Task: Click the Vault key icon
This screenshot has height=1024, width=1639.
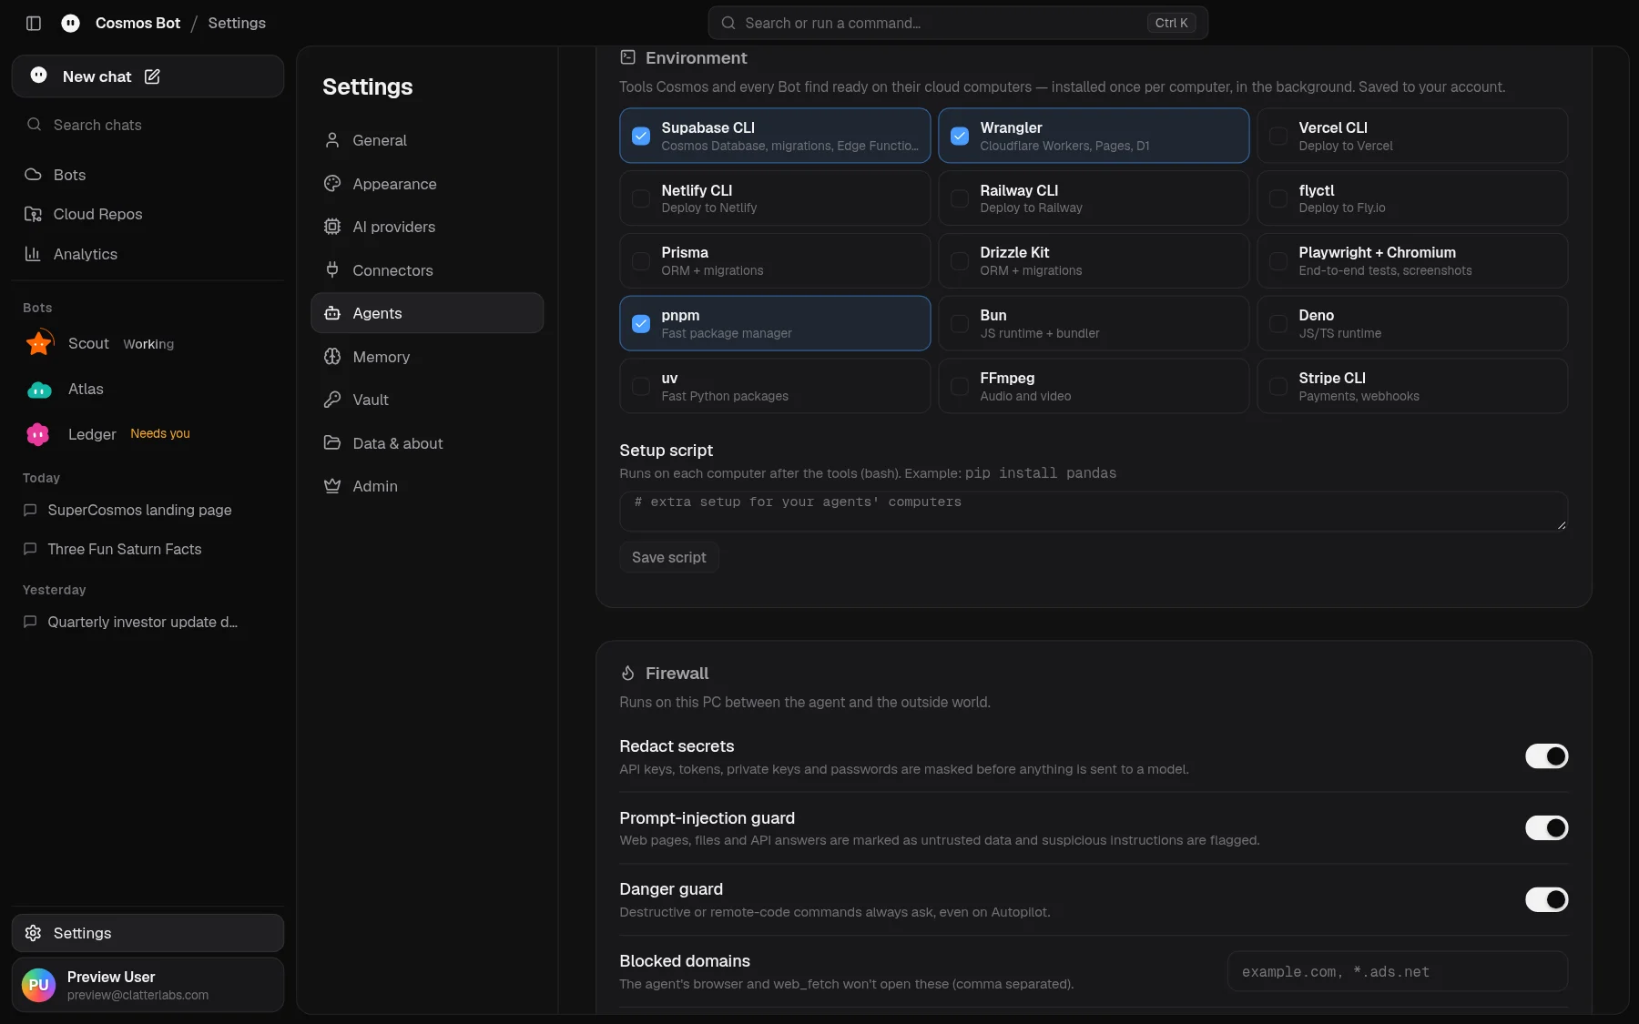Action: tap(332, 400)
